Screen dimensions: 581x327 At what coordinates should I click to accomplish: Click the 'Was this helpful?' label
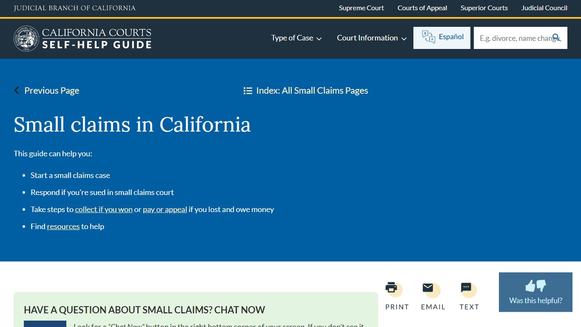point(535,301)
